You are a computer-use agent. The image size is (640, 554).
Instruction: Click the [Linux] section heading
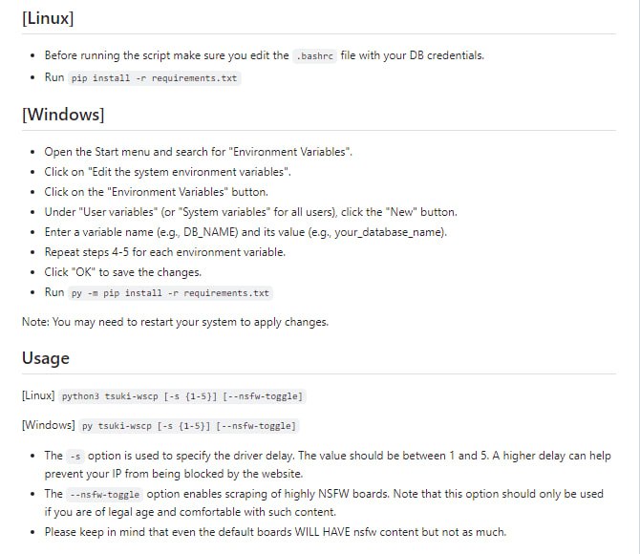pyautogui.click(x=48, y=18)
